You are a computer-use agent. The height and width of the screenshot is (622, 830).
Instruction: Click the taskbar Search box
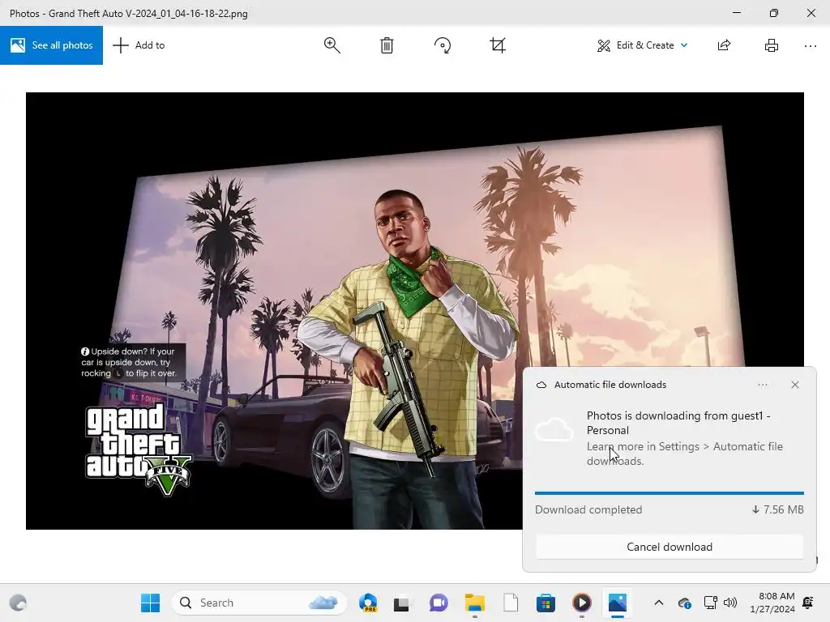point(259,603)
